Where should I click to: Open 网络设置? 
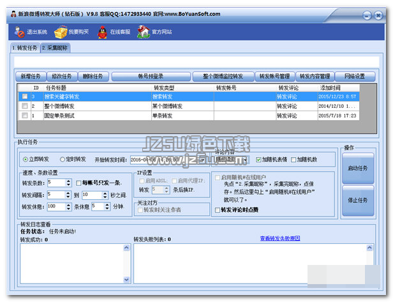point(355,76)
